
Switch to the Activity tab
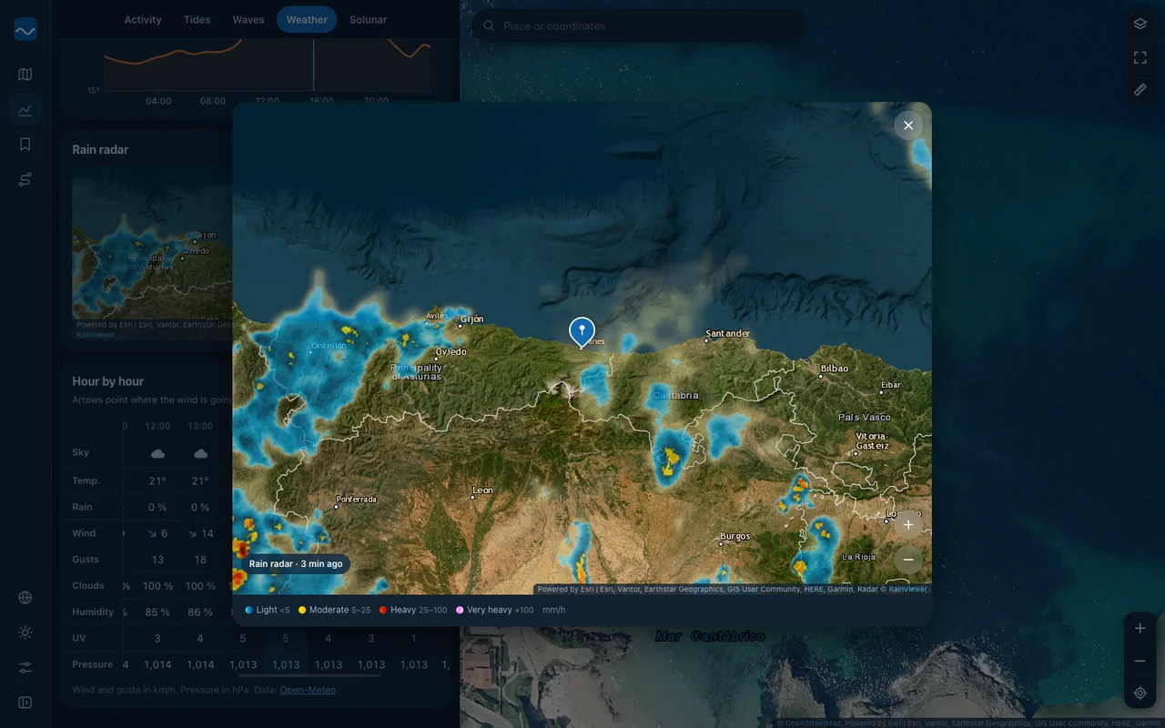point(143,20)
